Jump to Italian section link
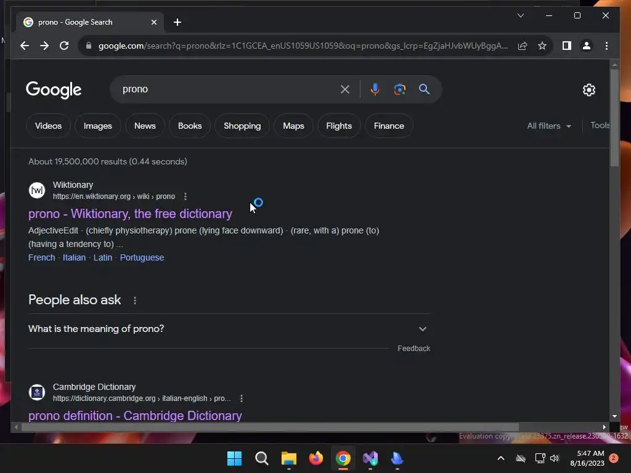 (74, 257)
